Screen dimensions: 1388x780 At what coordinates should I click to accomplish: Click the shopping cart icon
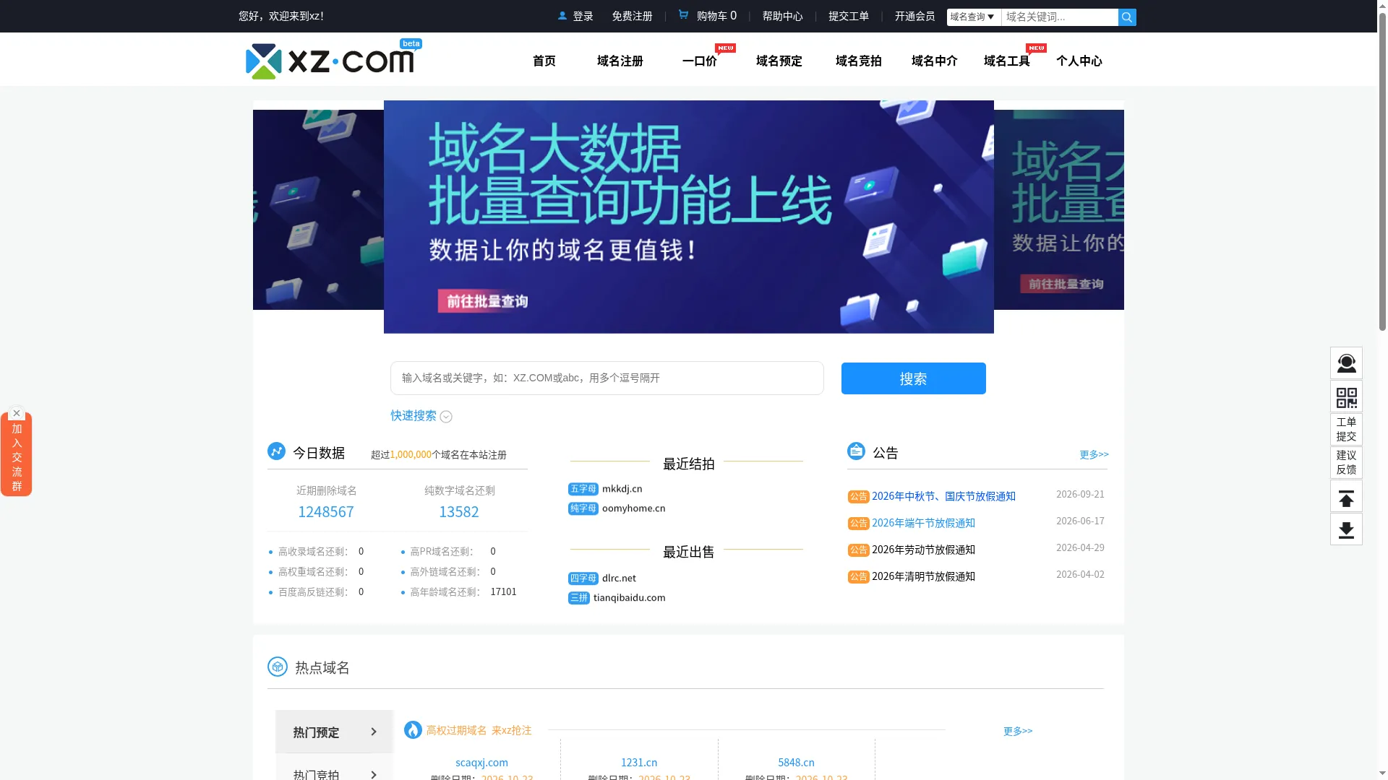pos(683,14)
